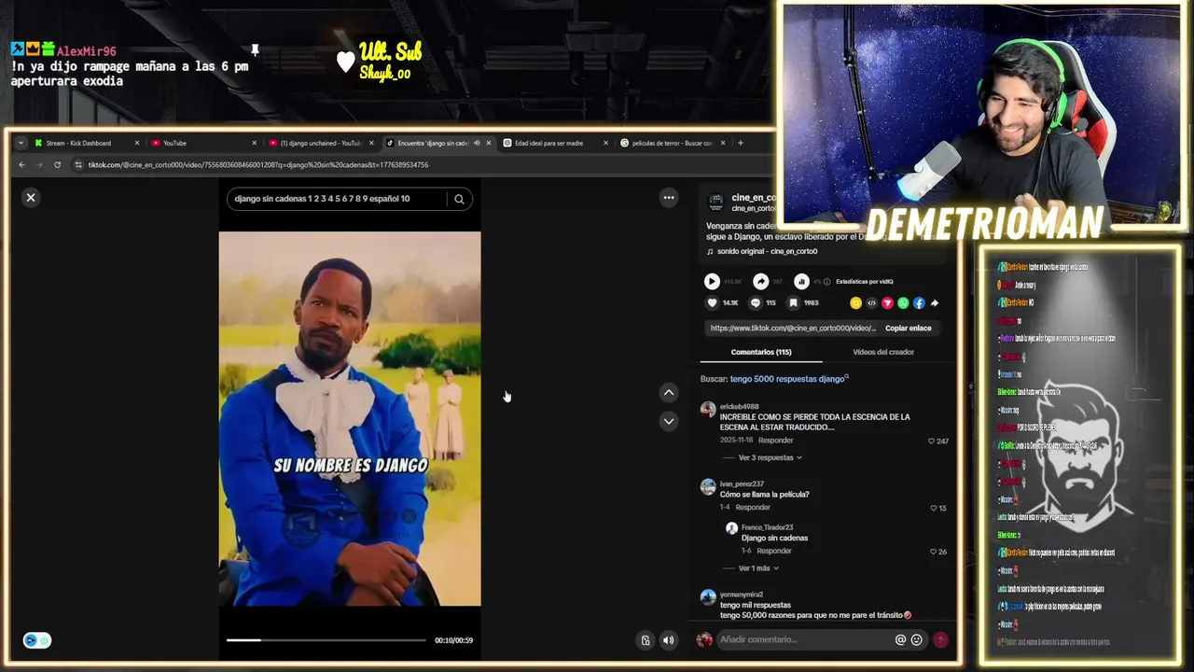Close the Kick Dashboard tab
The height and width of the screenshot is (672, 1194).
[136, 143]
